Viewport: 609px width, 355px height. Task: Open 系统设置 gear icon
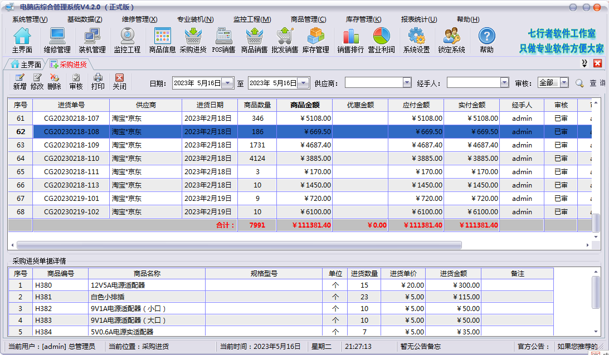click(x=416, y=41)
